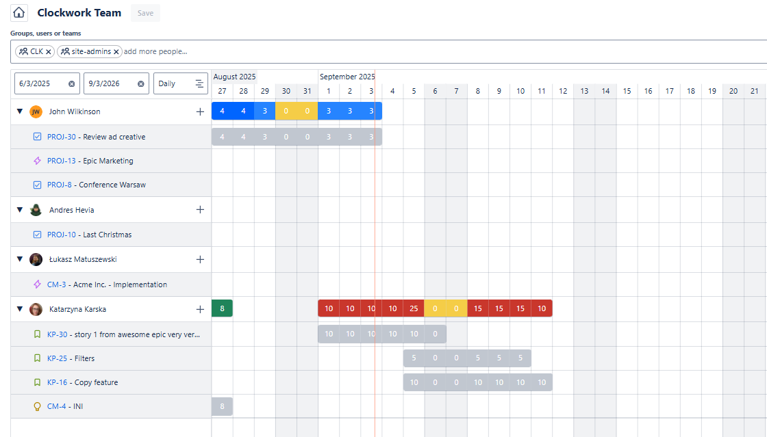Click Katarzyna Karska's avatar

click(x=36, y=309)
